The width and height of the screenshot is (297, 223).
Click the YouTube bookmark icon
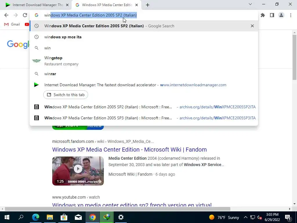[27, 24]
